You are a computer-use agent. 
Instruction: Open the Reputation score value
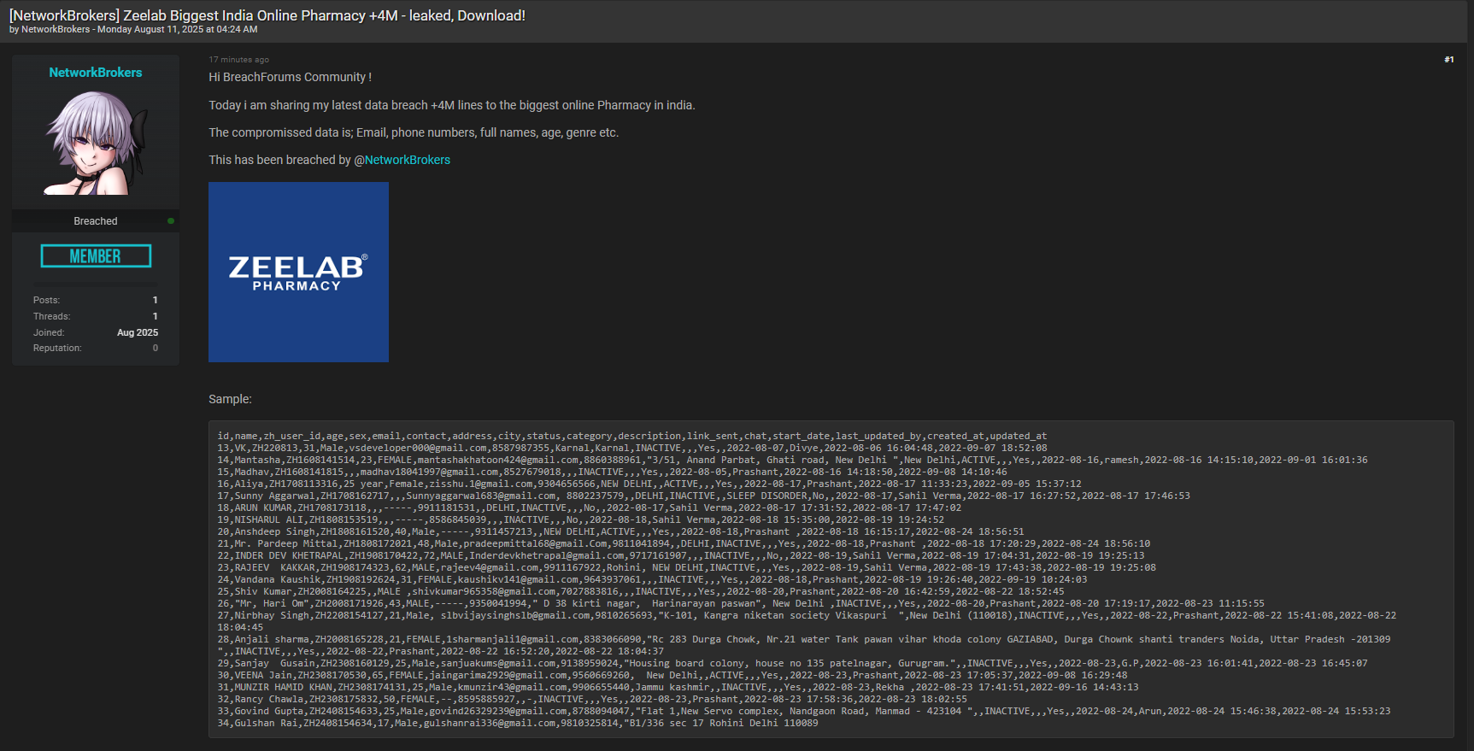pos(155,348)
